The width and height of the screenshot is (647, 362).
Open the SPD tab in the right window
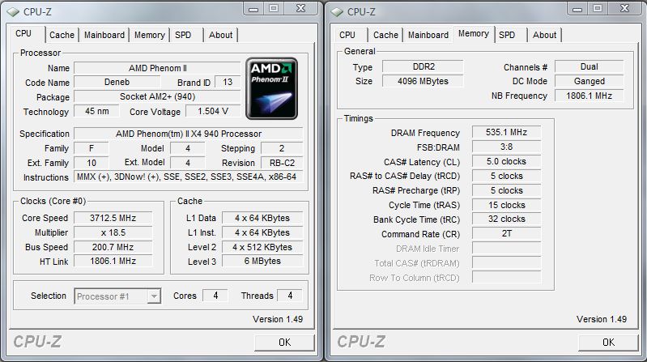tap(507, 35)
